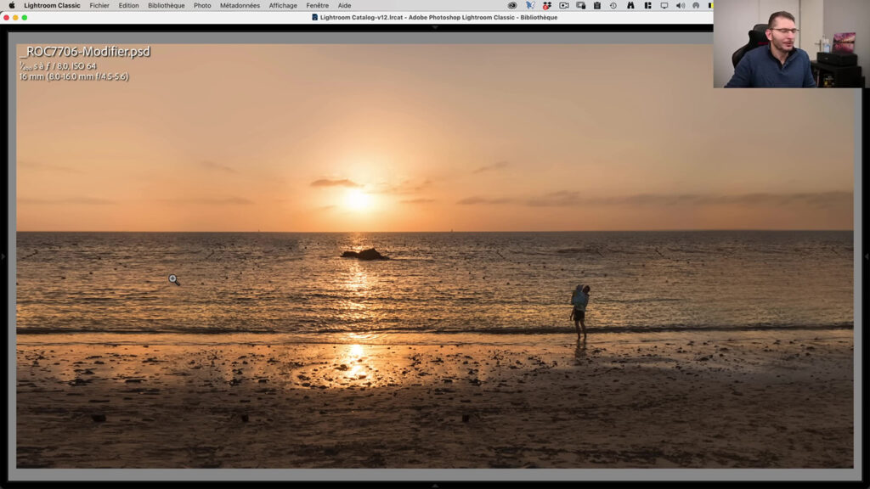Open the Photo menu
Image resolution: width=870 pixels, height=489 pixels.
tap(201, 5)
